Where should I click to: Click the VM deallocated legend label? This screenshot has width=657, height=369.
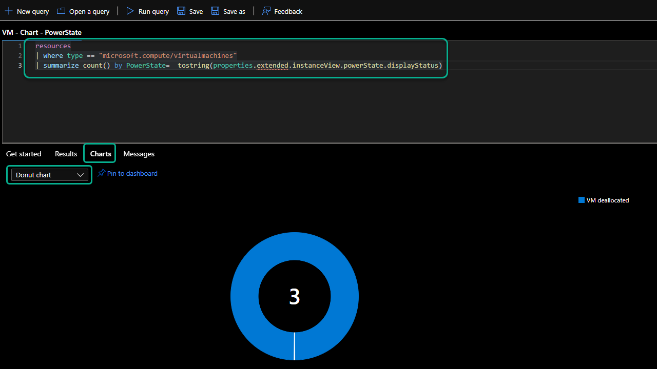click(607, 200)
